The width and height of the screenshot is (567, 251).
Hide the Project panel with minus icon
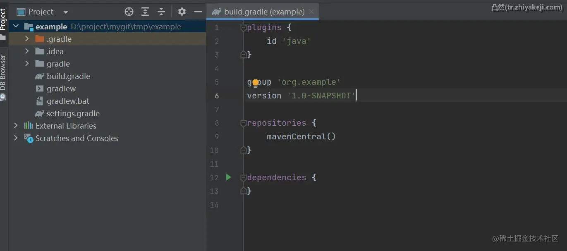pos(198,12)
